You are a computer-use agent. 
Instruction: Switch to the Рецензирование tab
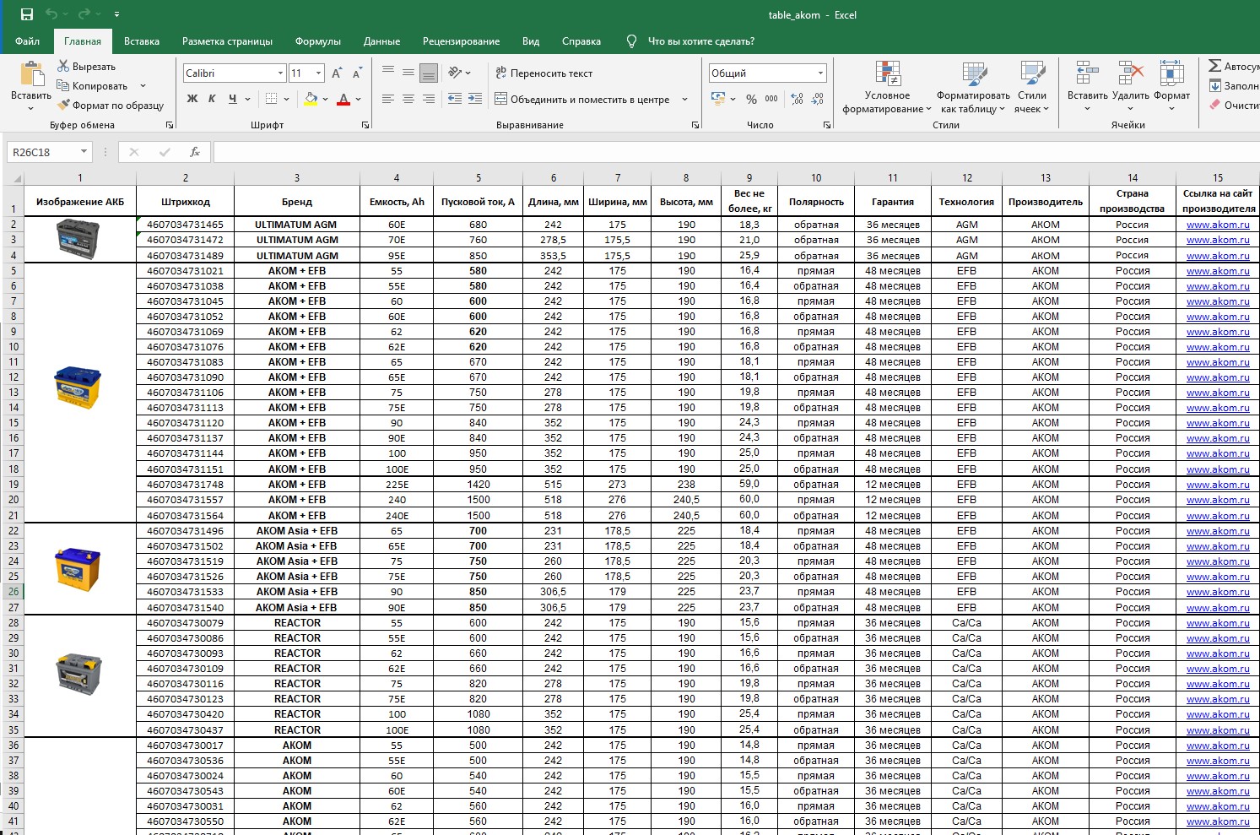pos(461,41)
